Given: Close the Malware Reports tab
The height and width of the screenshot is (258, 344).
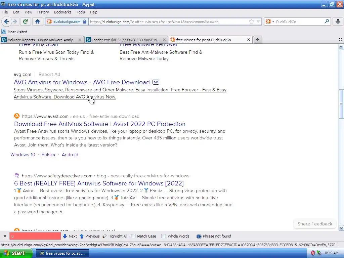Looking at the screenshot, I should 80,40.
